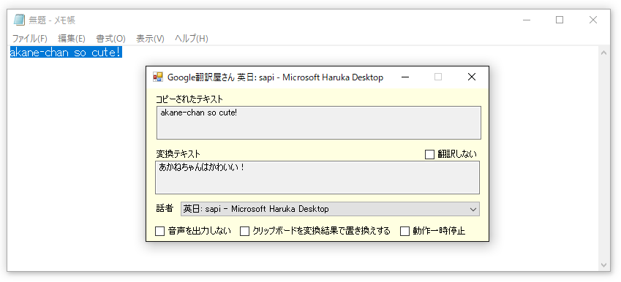Check クリップボードを変換結果で置き換えする option

coord(245,231)
